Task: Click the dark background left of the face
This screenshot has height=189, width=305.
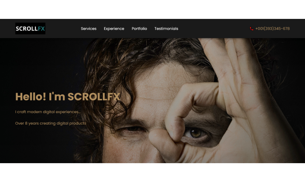Action: pyautogui.click(x=39, y=64)
